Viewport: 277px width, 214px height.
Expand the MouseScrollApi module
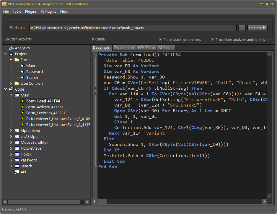pyautogui.click(x=11, y=143)
